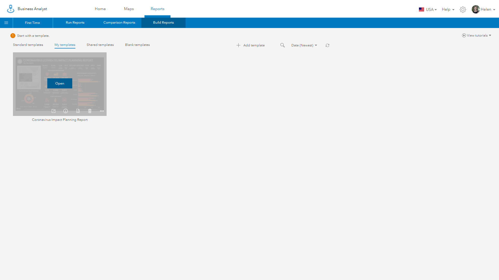Click the Business Analyst logo
Screen dimensions: 499x280
pos(11,9)
